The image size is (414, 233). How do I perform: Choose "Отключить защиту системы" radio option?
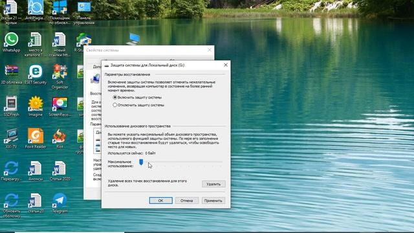115,105
